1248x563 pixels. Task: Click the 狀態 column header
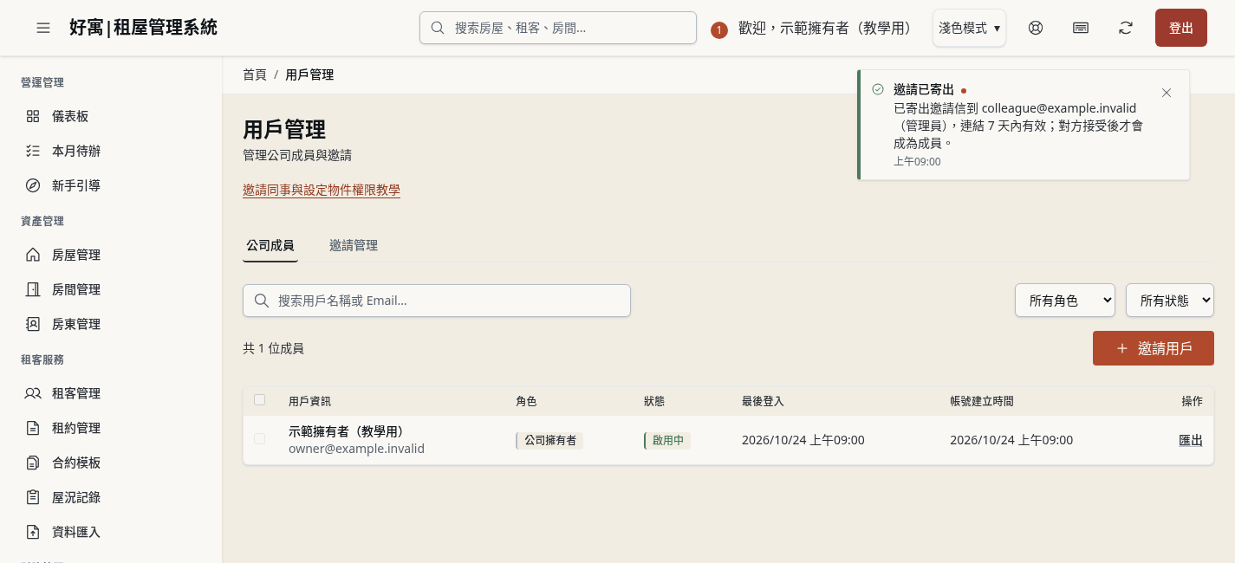coord(654,401)
